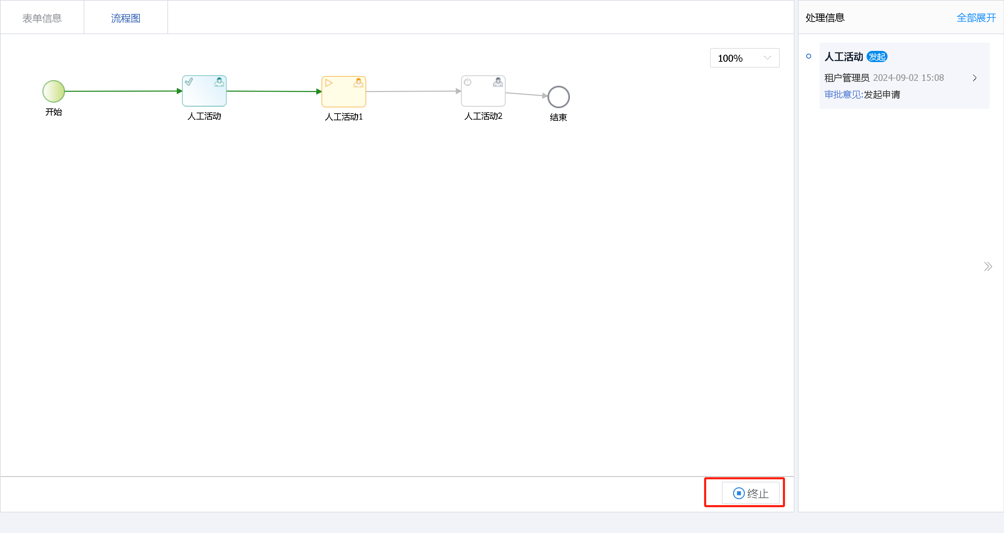Image resolution: width=1004 pixels, height=533 pixels.
Task: Click the assignee user icon on 人工活动 node
Action: (219, 82)
